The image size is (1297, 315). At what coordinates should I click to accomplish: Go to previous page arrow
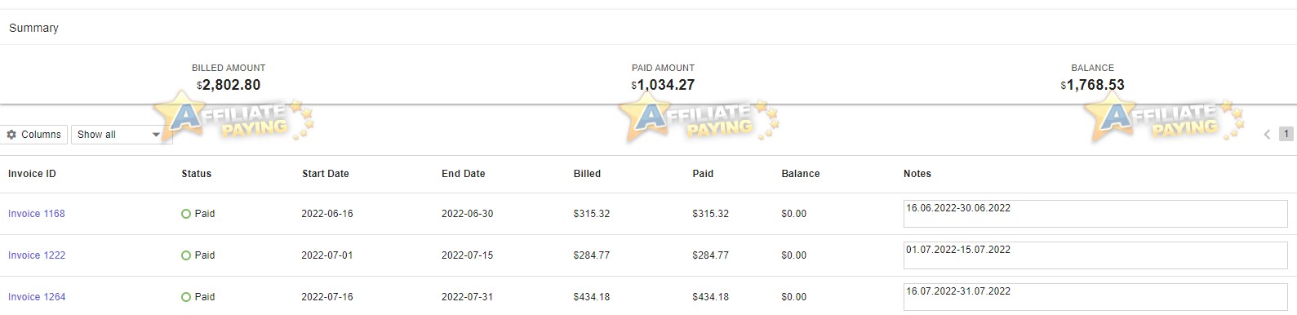pyautogui.click(x=1267, y=134)
